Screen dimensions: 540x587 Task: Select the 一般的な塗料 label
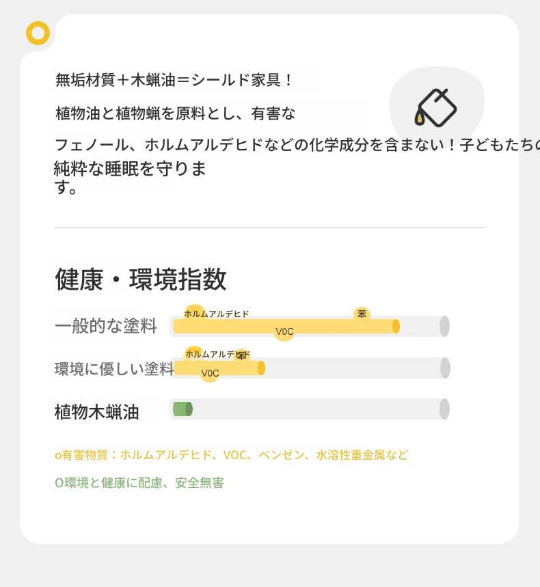tap(106, 326)
